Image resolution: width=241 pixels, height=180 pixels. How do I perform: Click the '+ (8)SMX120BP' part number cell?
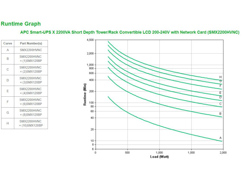(x=31, y=112)
